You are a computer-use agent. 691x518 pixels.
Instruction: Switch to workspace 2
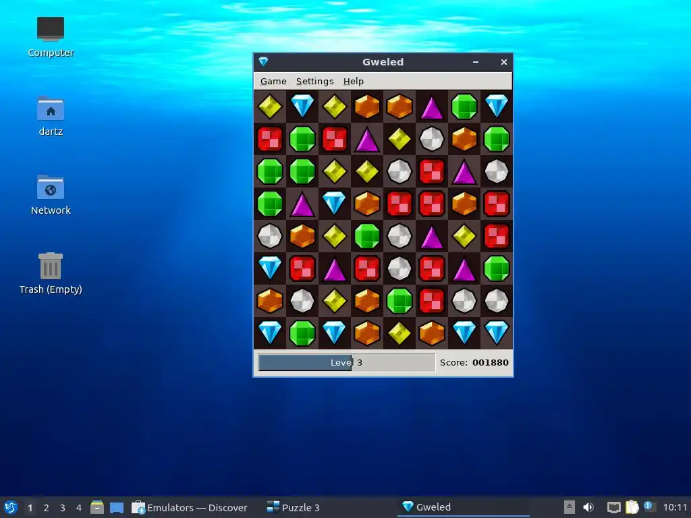[47, 508]
